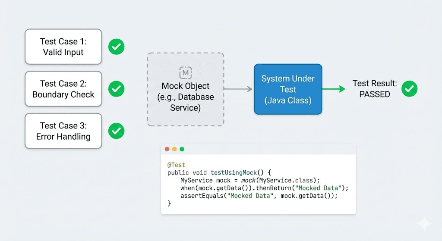Click the green arrow toward Test Result
The height and width of the screenshot is (241, 442).
(334, 89)
